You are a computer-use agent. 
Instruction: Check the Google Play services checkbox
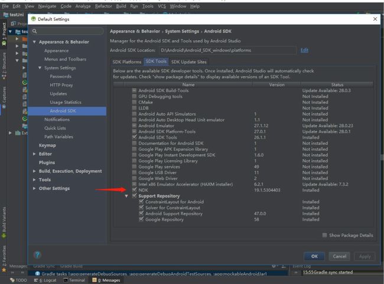coord(134,167)
